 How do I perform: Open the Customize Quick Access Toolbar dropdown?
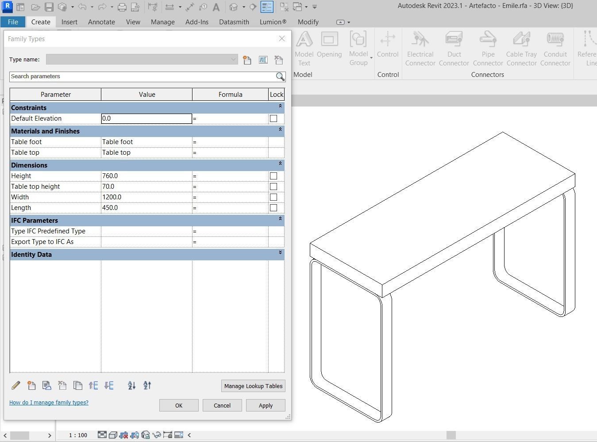pos(315,7)
